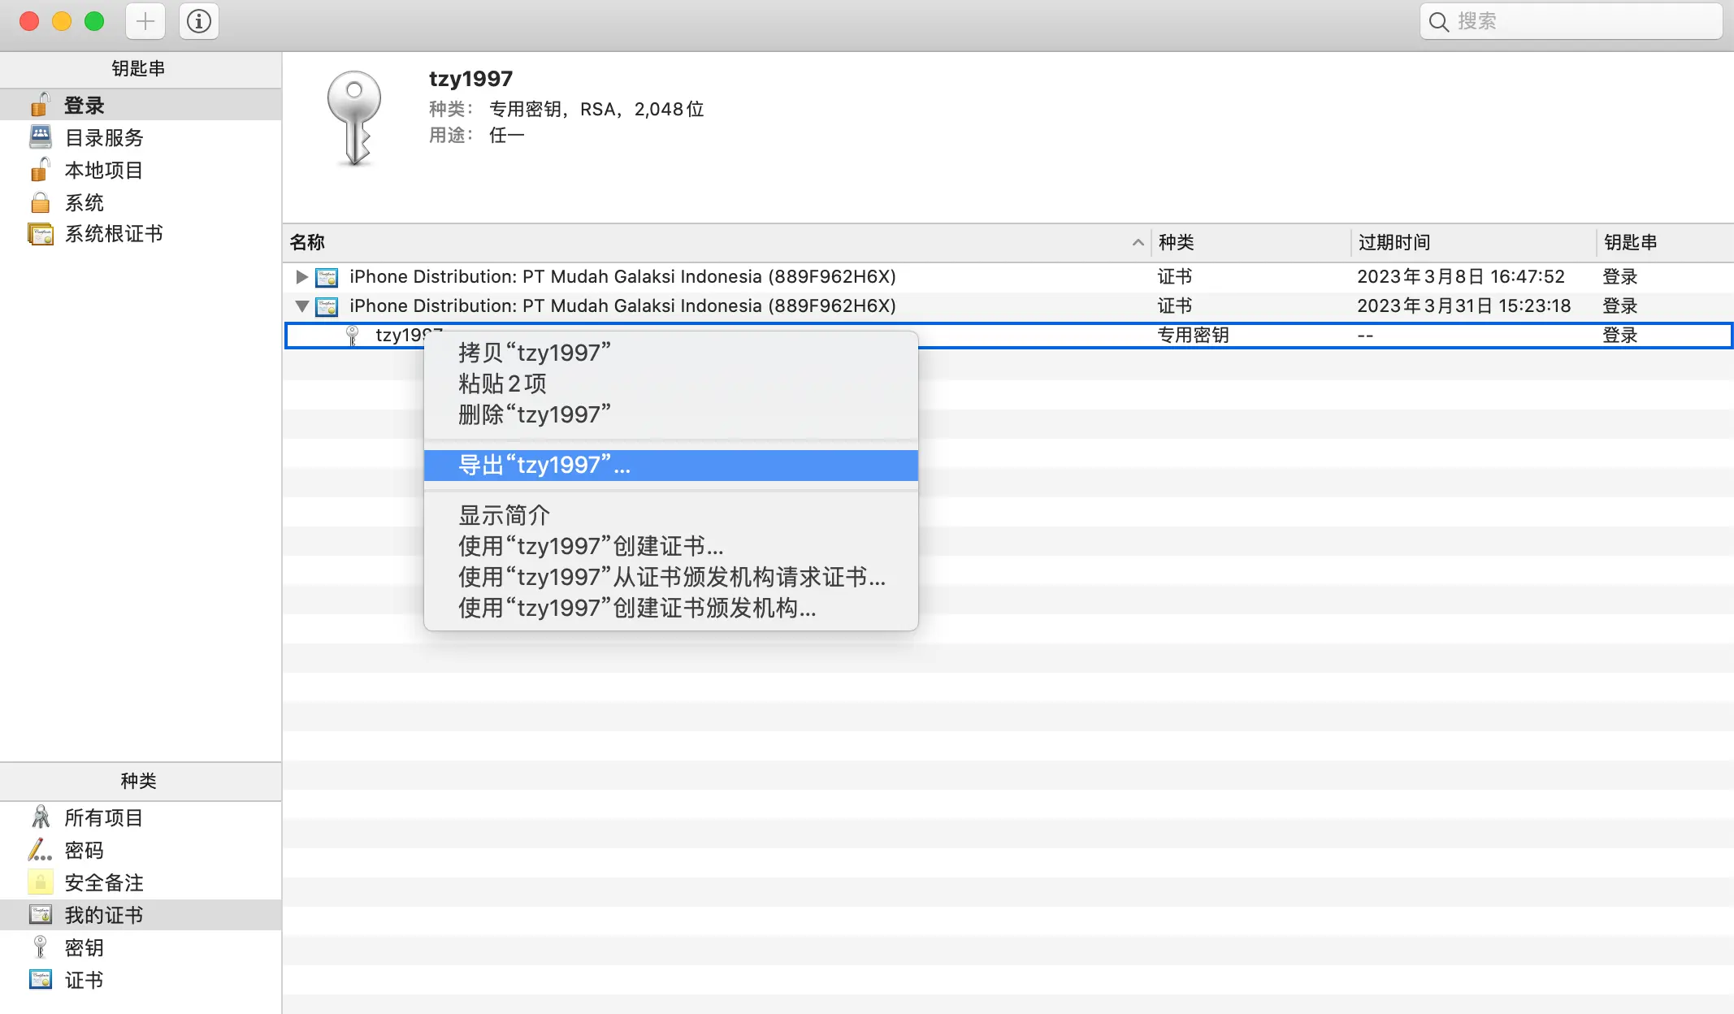The height and width of the screenshot is (1014, 1734).
Task: Open the 系统根证书 keychain
Action: (x=113, y=234)
